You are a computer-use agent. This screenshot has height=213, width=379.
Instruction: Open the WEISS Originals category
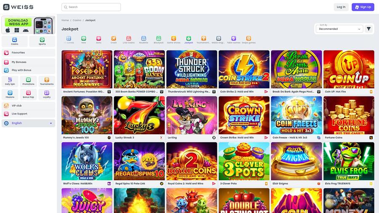click(219, 40)
